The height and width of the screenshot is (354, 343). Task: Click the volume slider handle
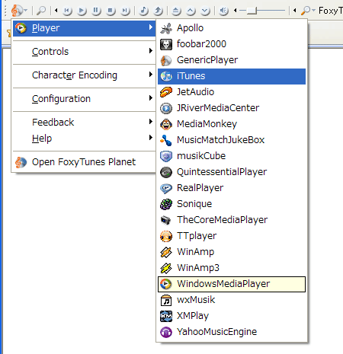[x=252, y=11]
